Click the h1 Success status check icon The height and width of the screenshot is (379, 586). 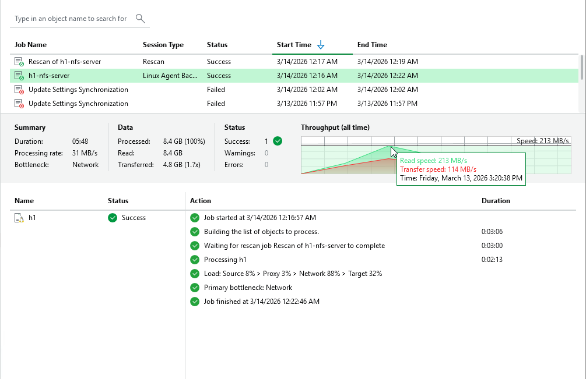point(113,218)
